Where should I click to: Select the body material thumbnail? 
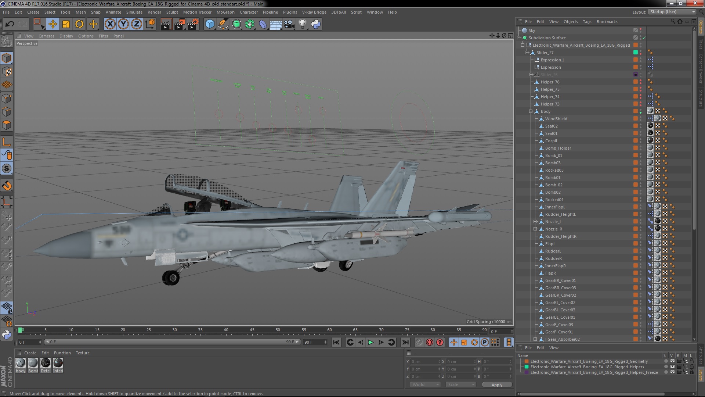click(21, 363)
